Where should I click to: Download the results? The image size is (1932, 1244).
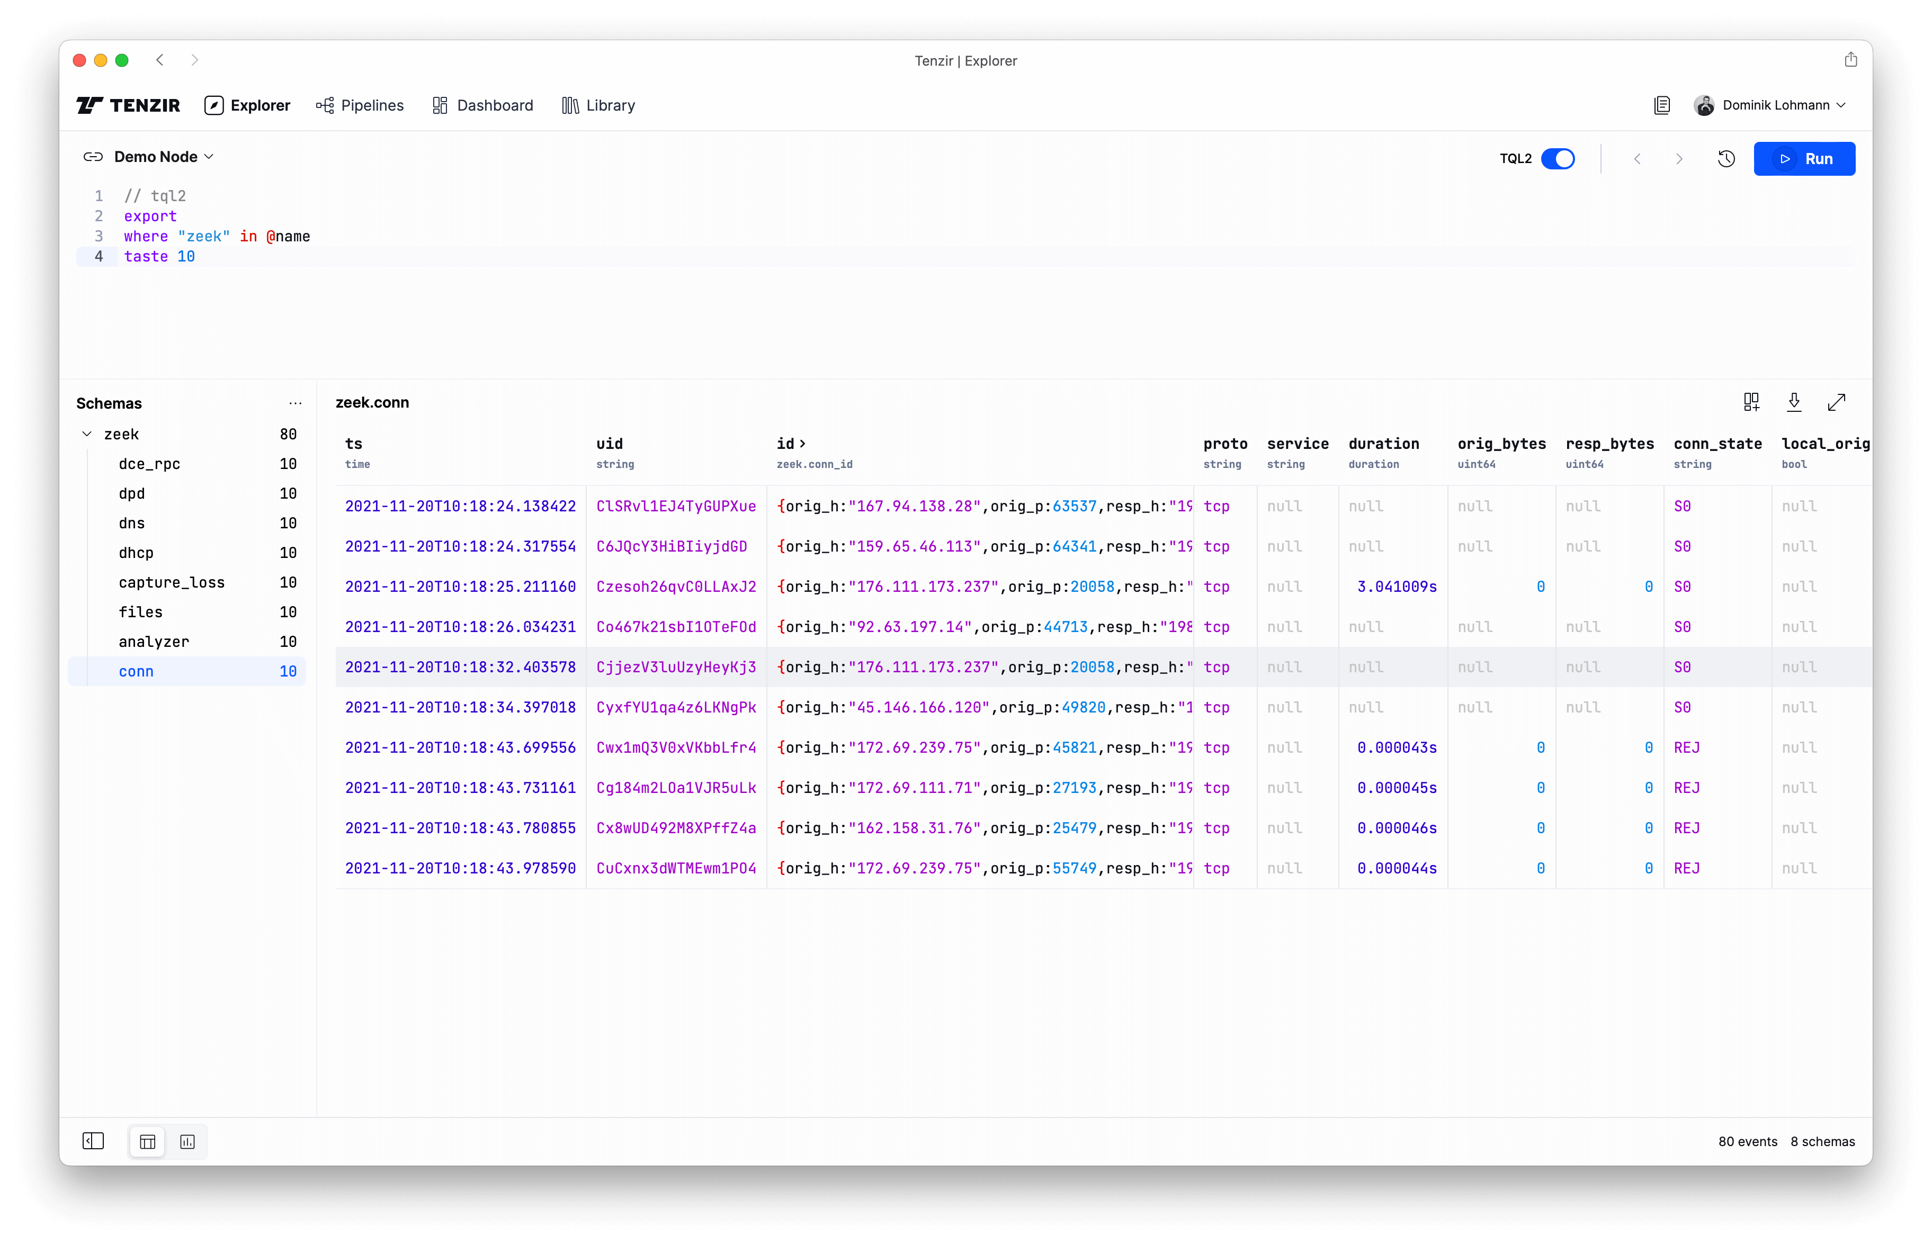click(x=1794, y=402)
